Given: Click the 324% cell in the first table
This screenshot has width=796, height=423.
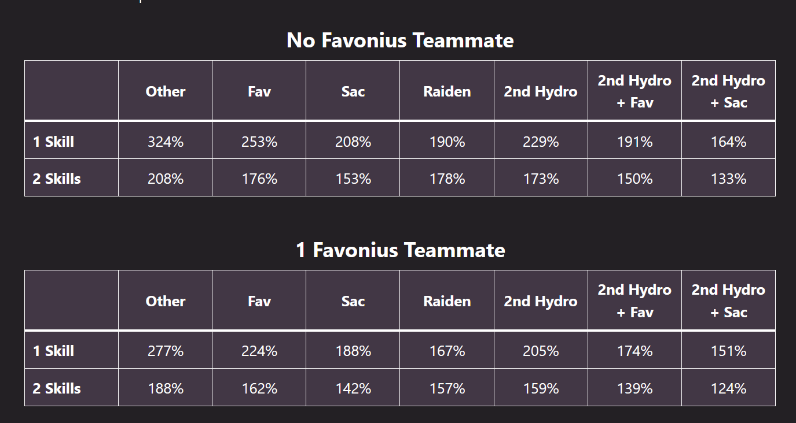Looking at the screenshot, I should [x=166, y=142].
